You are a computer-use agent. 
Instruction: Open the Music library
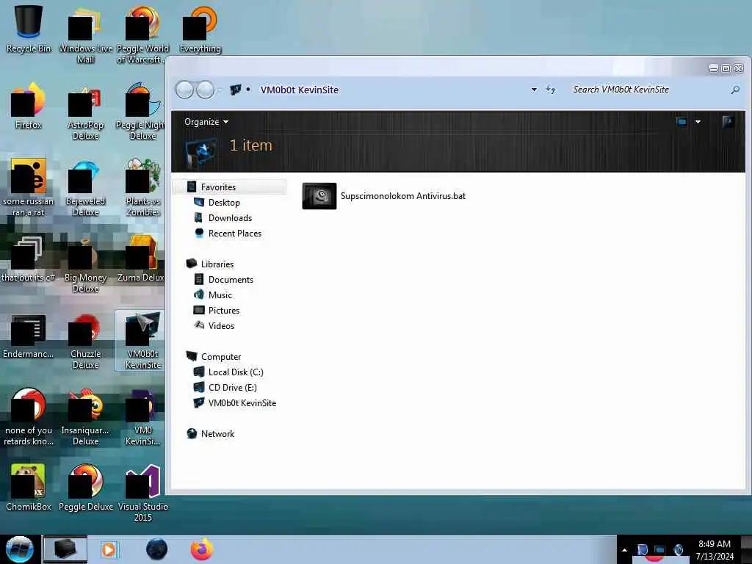(213, 294)
